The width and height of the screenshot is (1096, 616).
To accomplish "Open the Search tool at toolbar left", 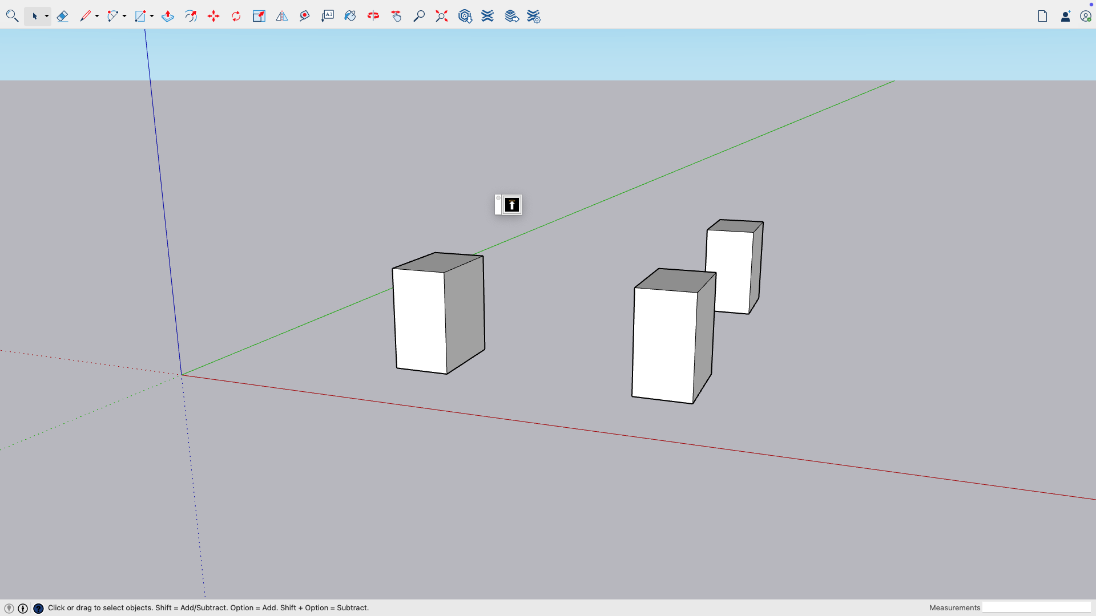I will [12, 16].
